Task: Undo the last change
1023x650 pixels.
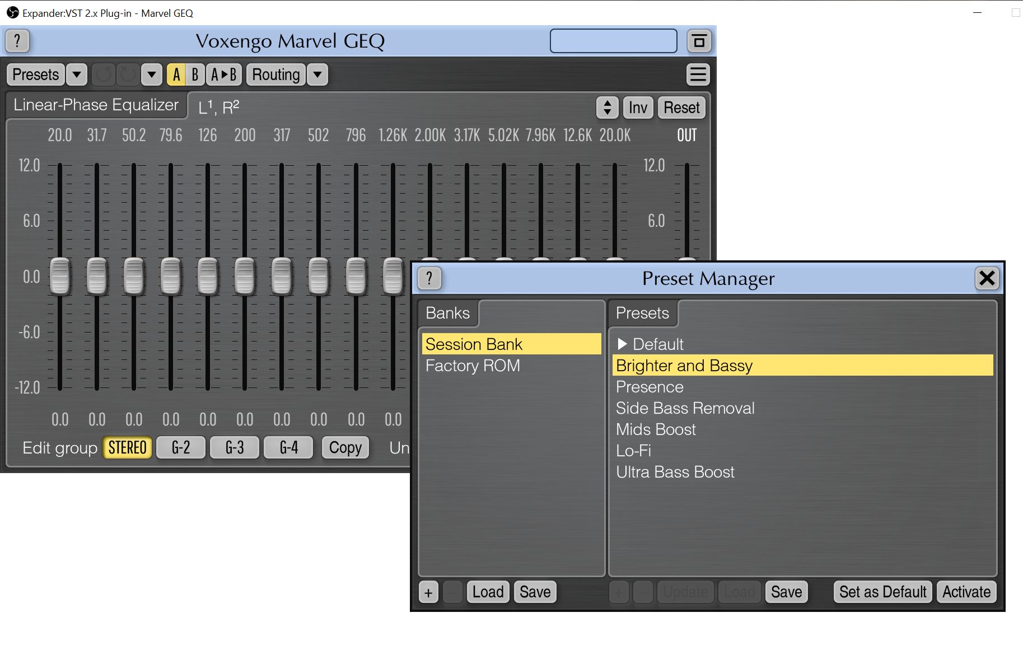Action: click(104, 74)
